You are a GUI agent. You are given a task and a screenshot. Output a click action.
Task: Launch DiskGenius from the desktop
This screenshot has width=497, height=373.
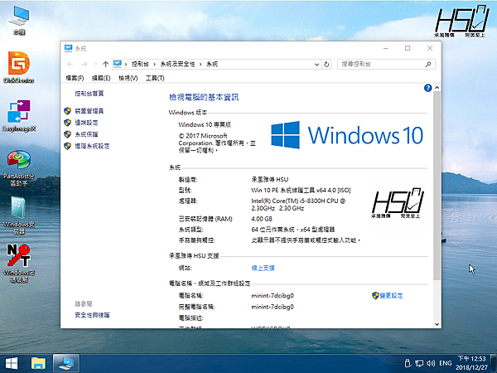click(x=19, y=67)
